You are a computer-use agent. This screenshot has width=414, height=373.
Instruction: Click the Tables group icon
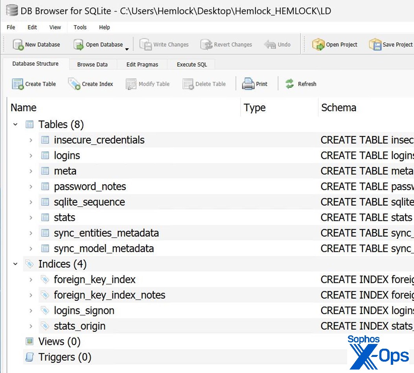(29, 124)
